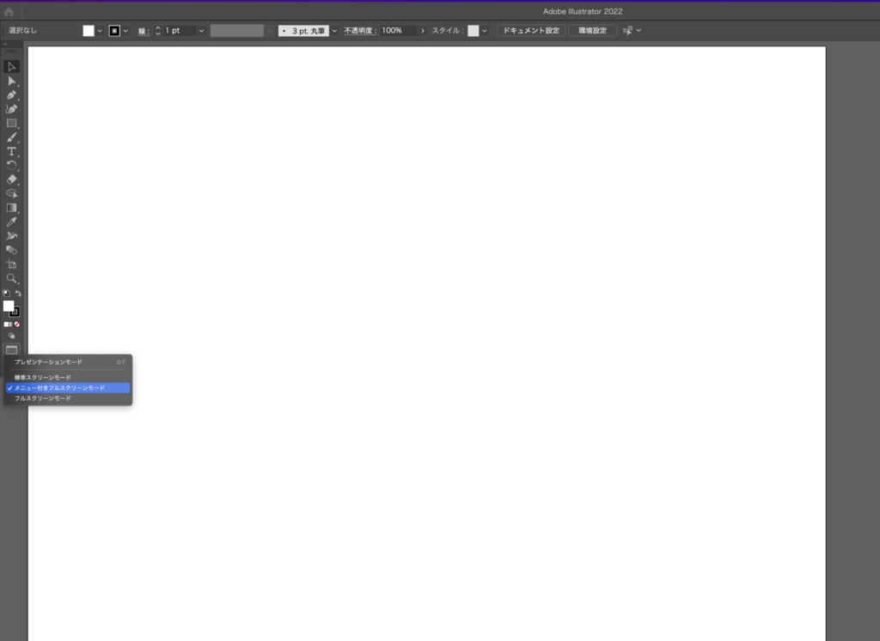Click the large white fill swatch in toolbar
This screenshot has width=880, height=641.
pyautogui.click(x=9, y=306)
